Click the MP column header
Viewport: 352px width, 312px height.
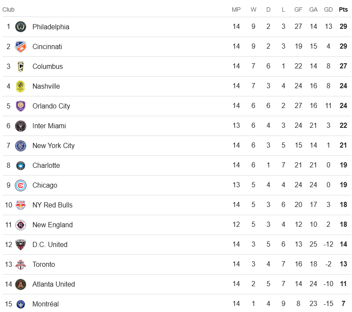[x=236, y=9]
